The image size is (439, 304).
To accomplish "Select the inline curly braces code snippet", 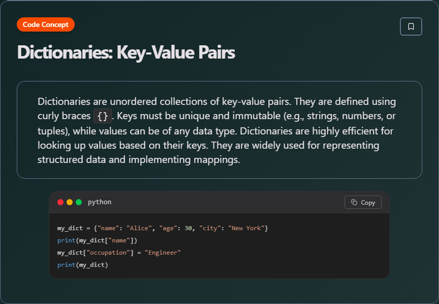I will coord(102,116).
